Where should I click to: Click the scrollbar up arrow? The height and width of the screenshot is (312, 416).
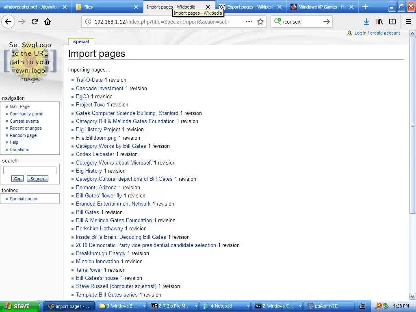(413, 34)
